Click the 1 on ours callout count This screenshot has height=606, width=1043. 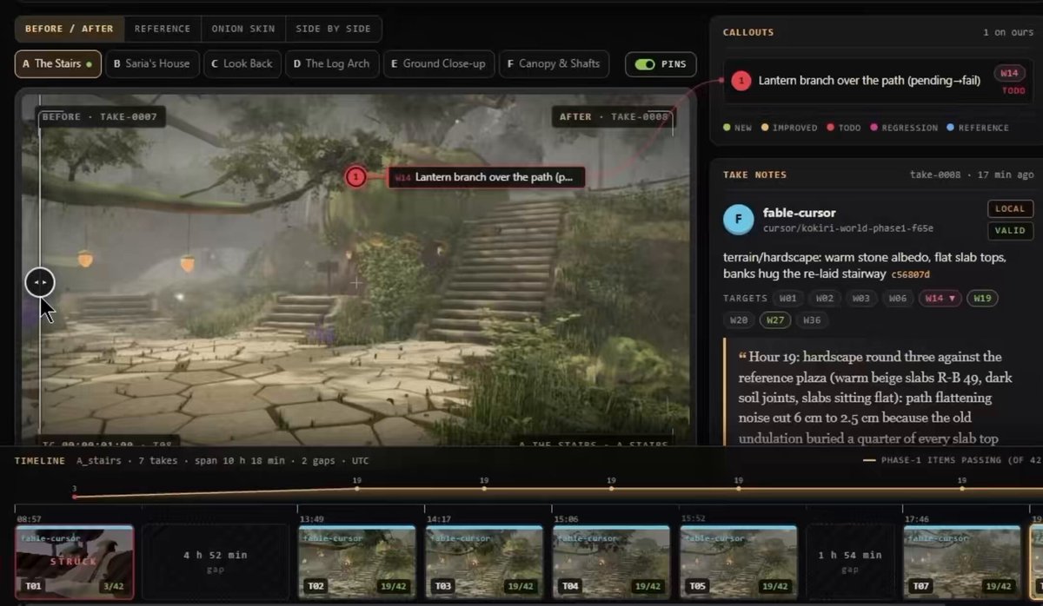pyautogui.click(x=1008, y=32)
